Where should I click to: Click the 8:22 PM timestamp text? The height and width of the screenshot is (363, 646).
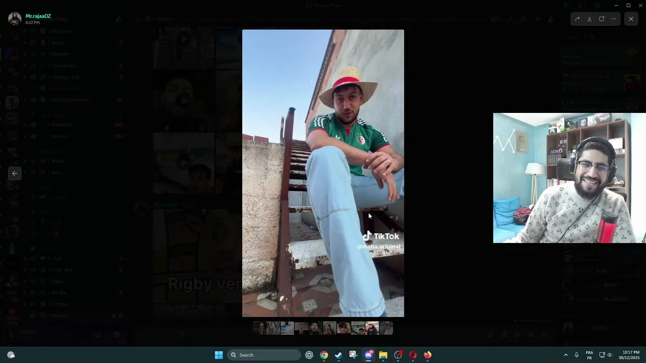[x=32, y=23]
